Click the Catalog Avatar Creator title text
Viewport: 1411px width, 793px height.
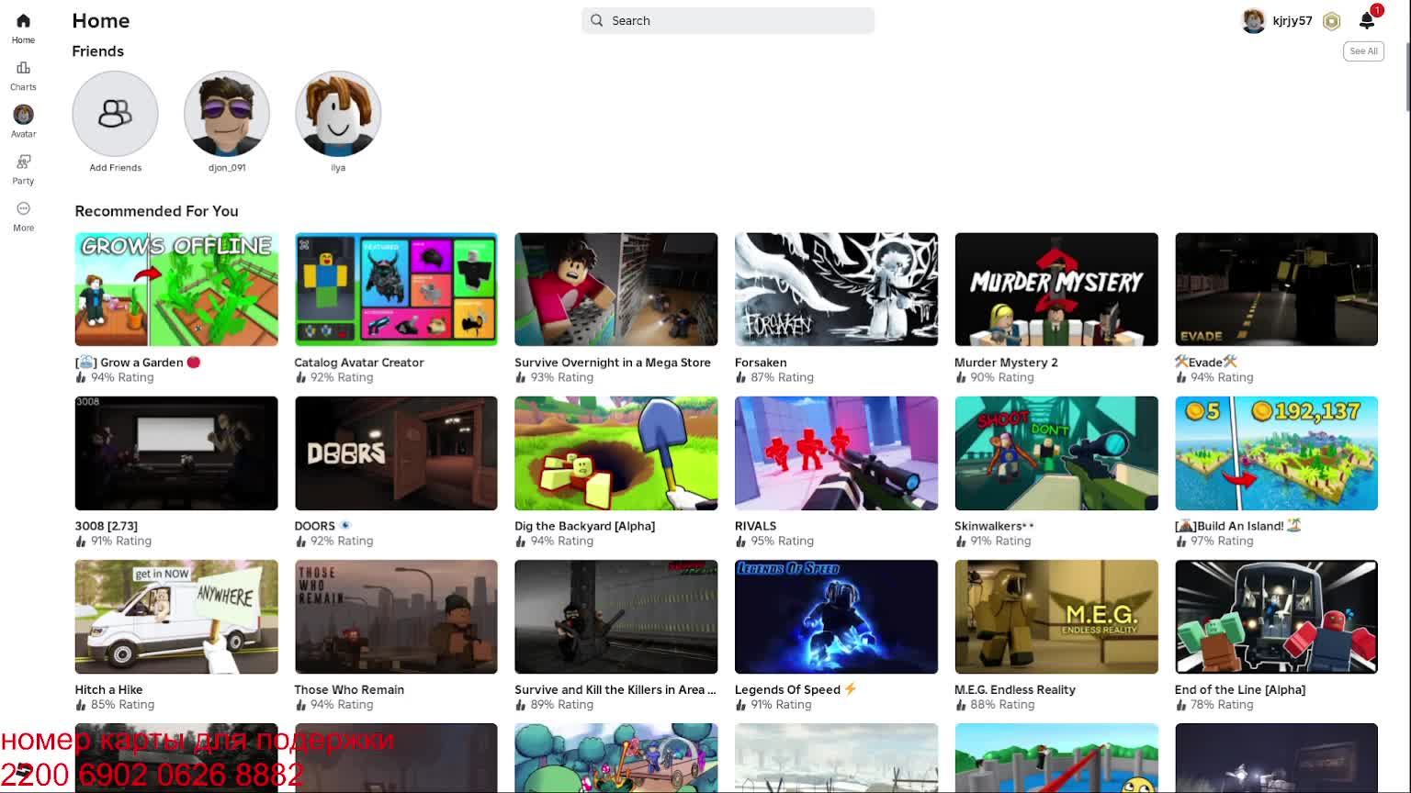(x=359, y=363)
